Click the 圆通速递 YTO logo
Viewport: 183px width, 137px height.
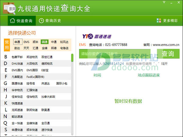[97, 36]
